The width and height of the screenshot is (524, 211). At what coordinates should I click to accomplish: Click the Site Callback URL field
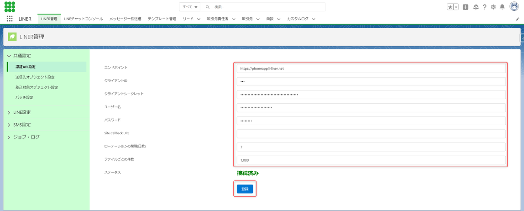coord(371,134)
